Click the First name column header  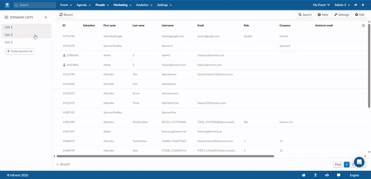coord(109,25)
